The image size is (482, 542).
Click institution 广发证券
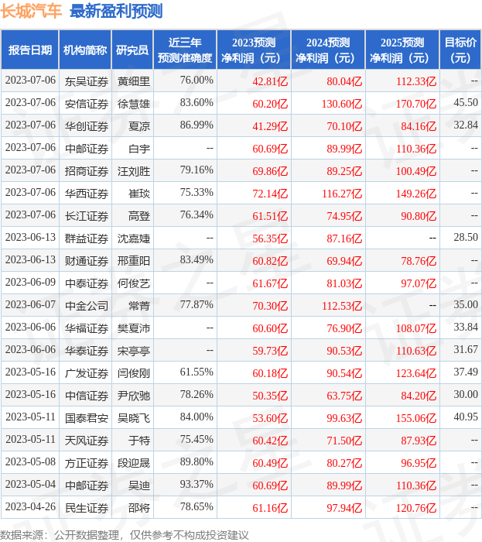(x=87, y=373)
